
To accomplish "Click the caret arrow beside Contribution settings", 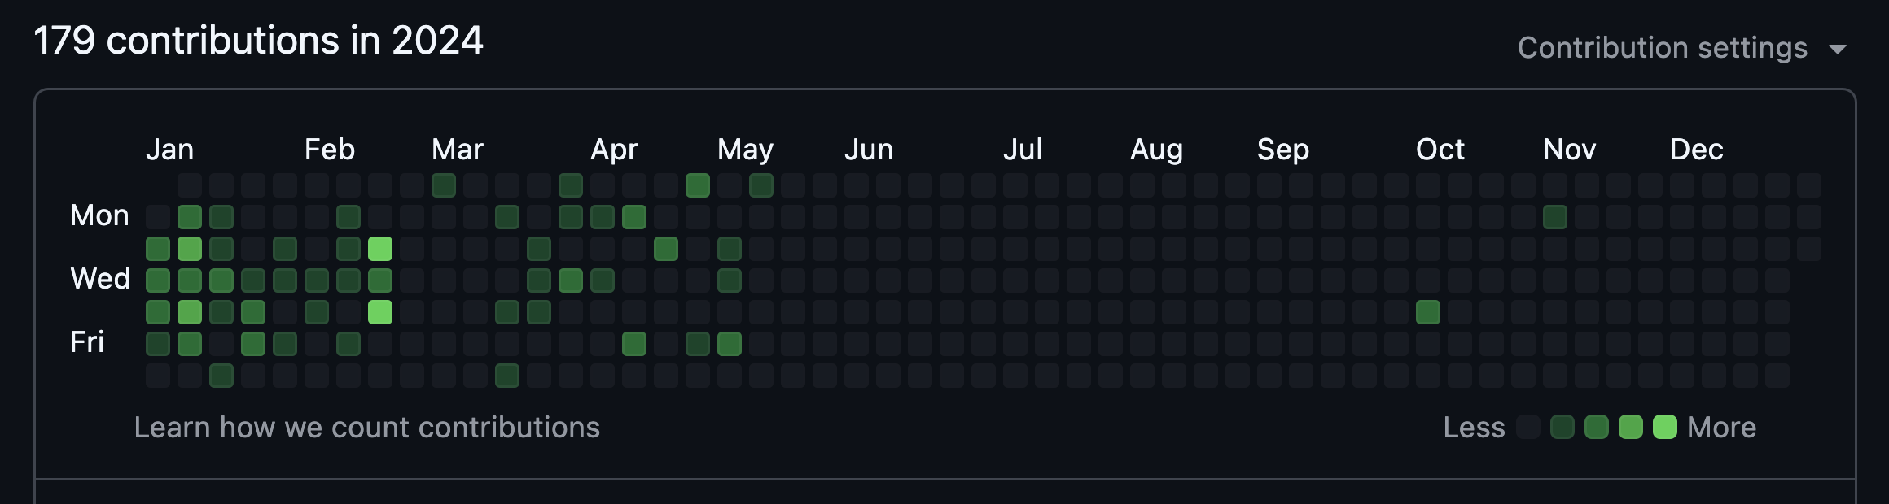I will [x=1837, y=50].
